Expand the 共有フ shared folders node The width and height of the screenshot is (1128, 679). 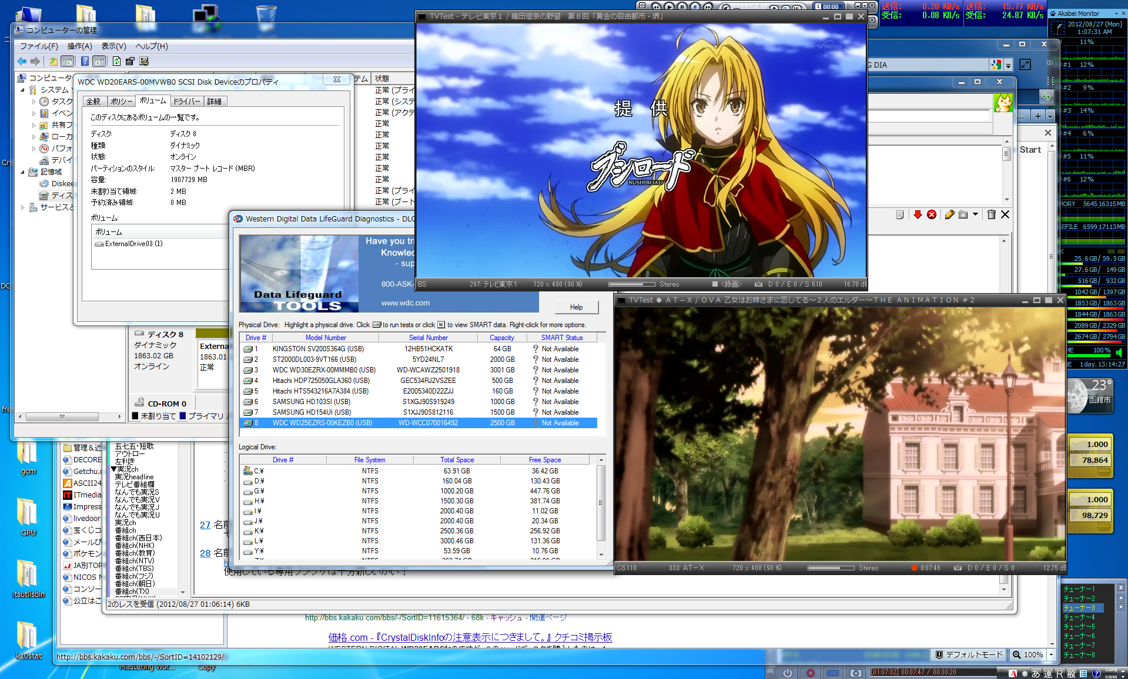34,125
